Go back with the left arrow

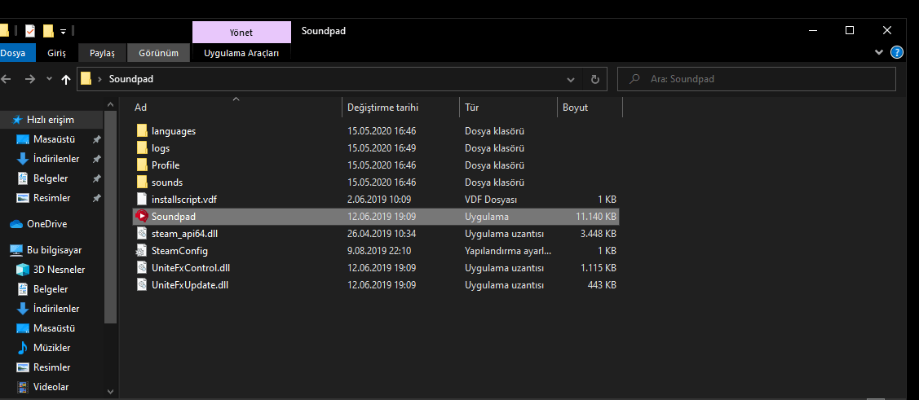point(6,79)
